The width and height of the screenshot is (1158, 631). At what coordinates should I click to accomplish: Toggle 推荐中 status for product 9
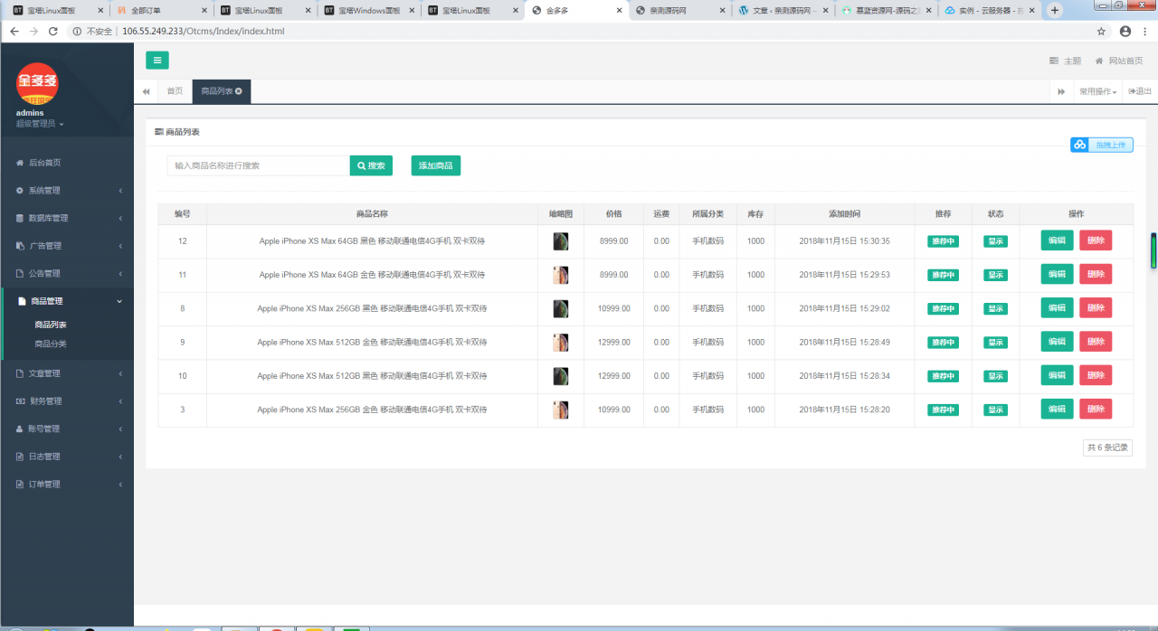point(943,343)
